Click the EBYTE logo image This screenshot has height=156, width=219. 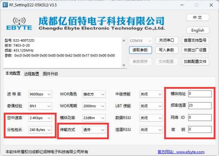[x=19, y=24]
